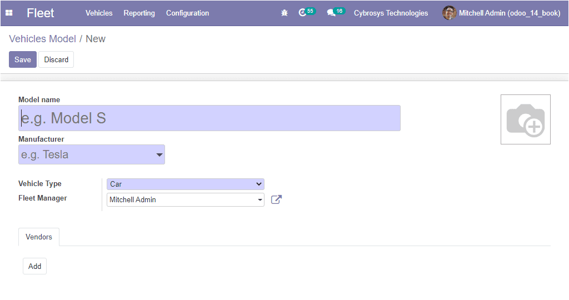The image size is (569, 300).
Task: Select the Vendors tab
Action: point(39,237)
